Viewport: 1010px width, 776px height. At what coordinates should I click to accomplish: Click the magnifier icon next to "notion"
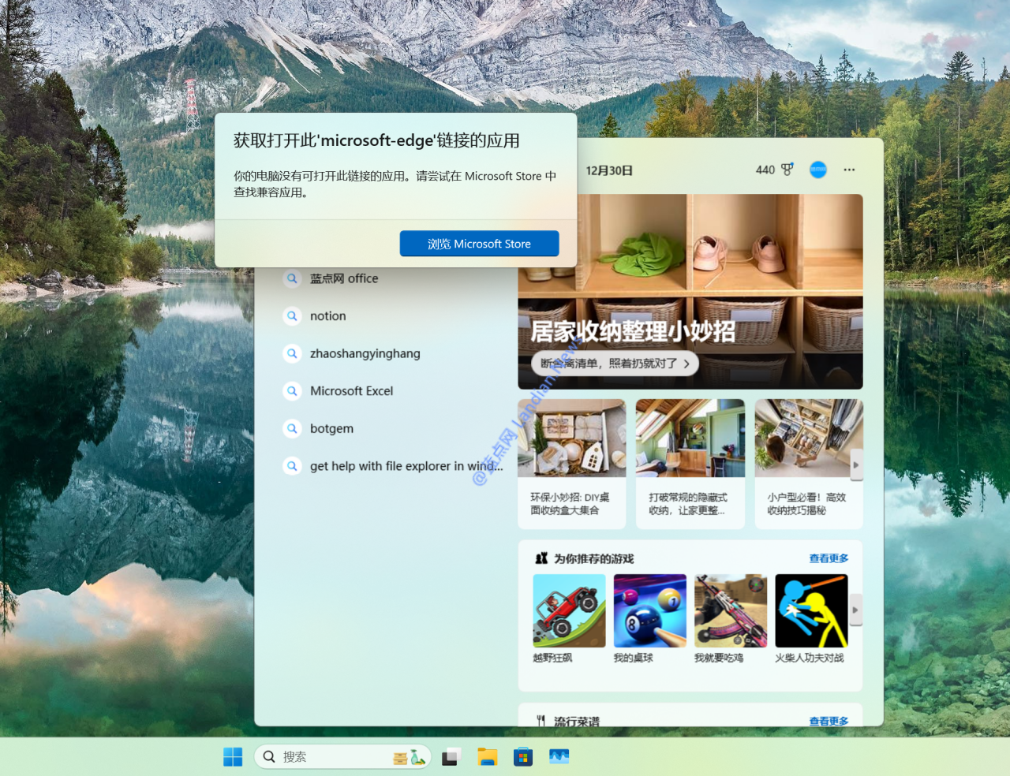click(292, 316)
